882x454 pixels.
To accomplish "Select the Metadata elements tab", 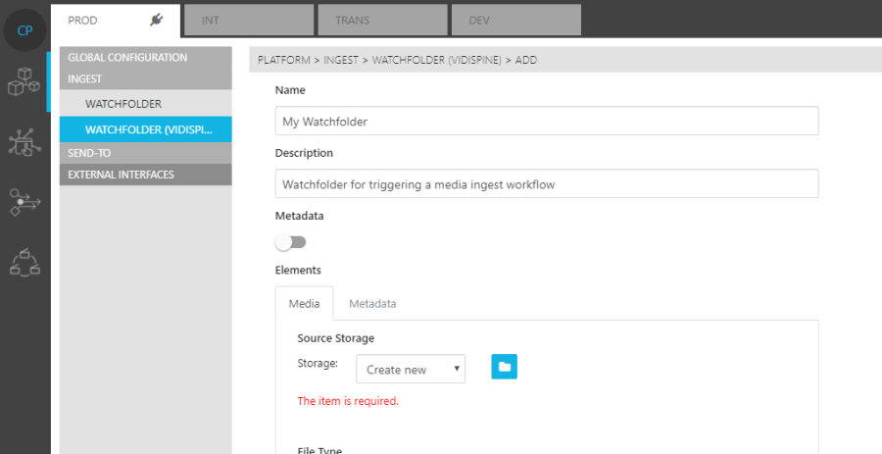I will pyautogui.click(x=372, y=304).
